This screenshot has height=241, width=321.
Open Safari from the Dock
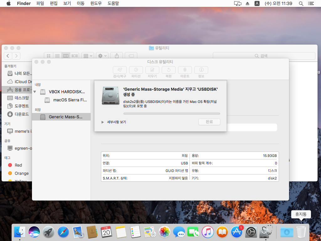63,232
